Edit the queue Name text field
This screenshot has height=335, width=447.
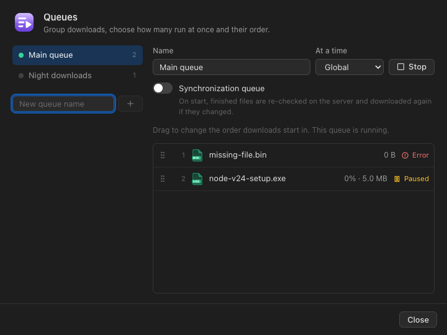click(x=232, y=67)
